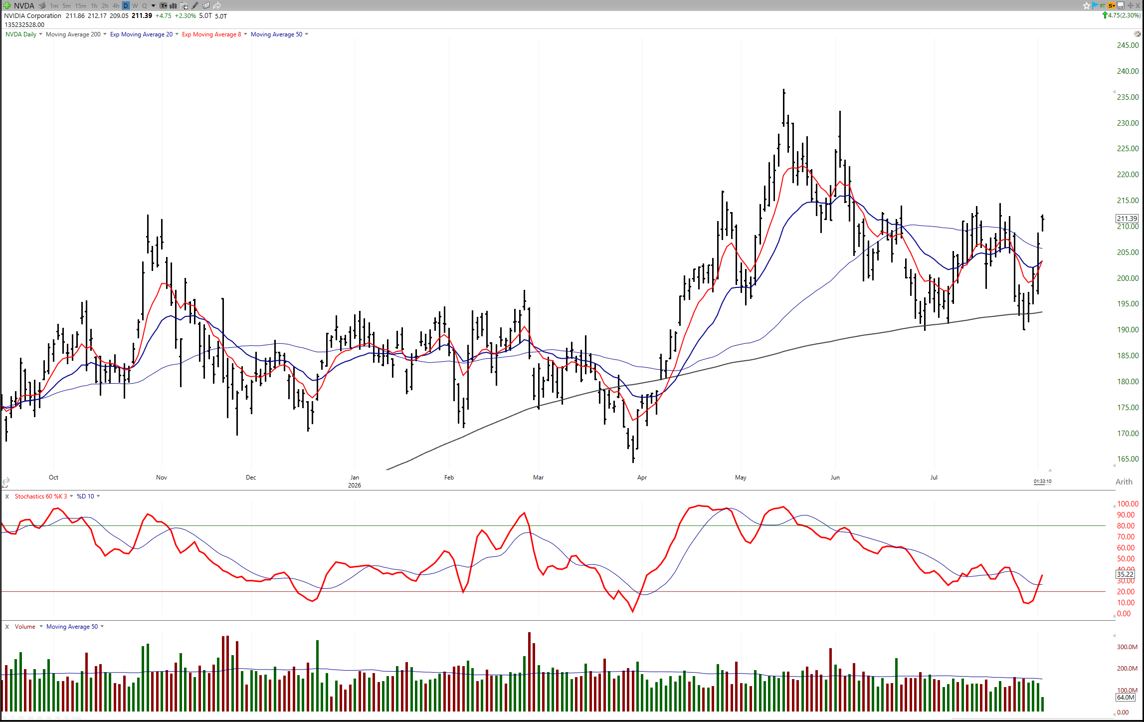Open the orange S dropdown button

click(1111, 5)
